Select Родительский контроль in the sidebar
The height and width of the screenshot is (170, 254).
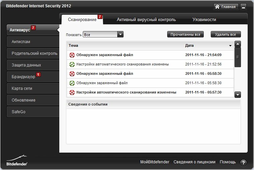(x=33, y=53)
